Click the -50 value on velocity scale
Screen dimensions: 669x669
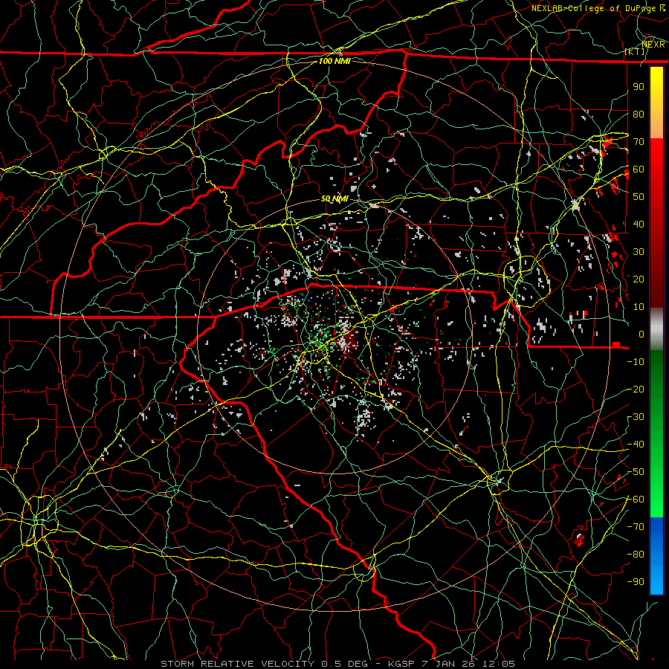coord(636,472)
